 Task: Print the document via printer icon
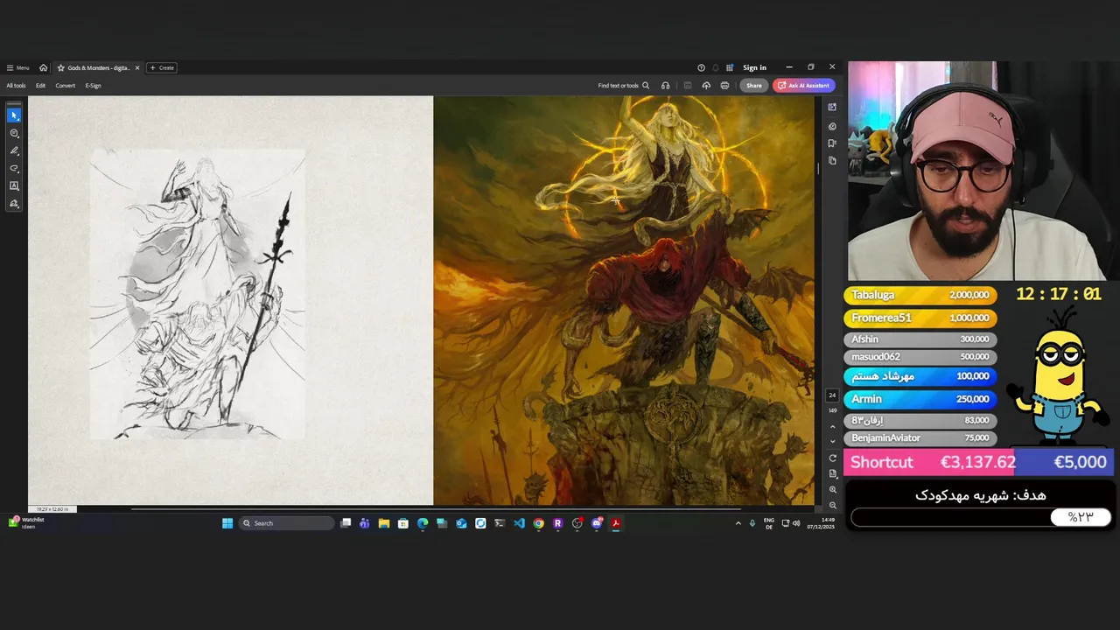coord(724,86)
